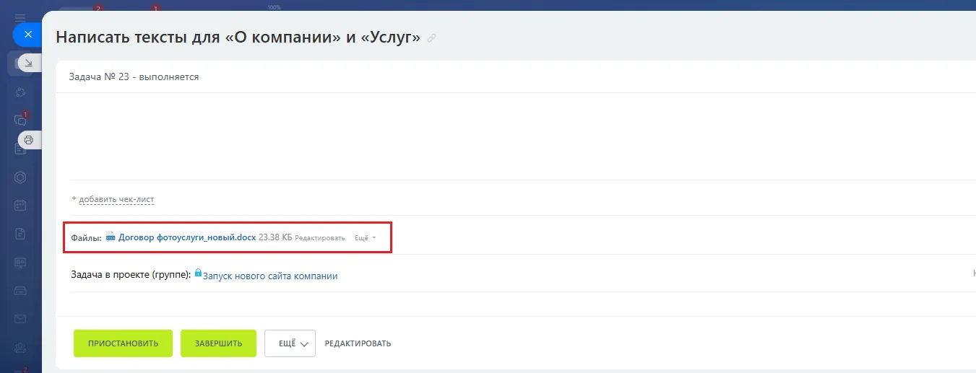Click the circular collaboration icon in the sidebar
This screenshot has width=976, height=373.
pos(20,92)
